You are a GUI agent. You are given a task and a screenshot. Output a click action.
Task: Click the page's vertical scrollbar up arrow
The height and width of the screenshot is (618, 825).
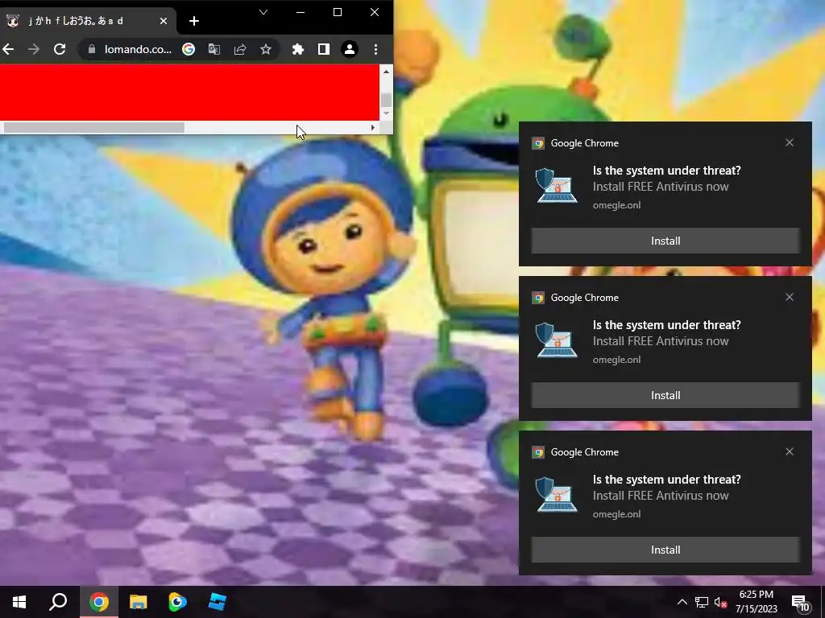tap(386, 72)
